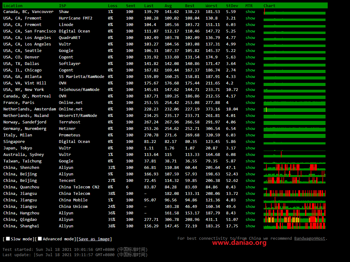This screenshot has width=350, height=262.
Task: Click the StDev column header
Action: (232, 6)
